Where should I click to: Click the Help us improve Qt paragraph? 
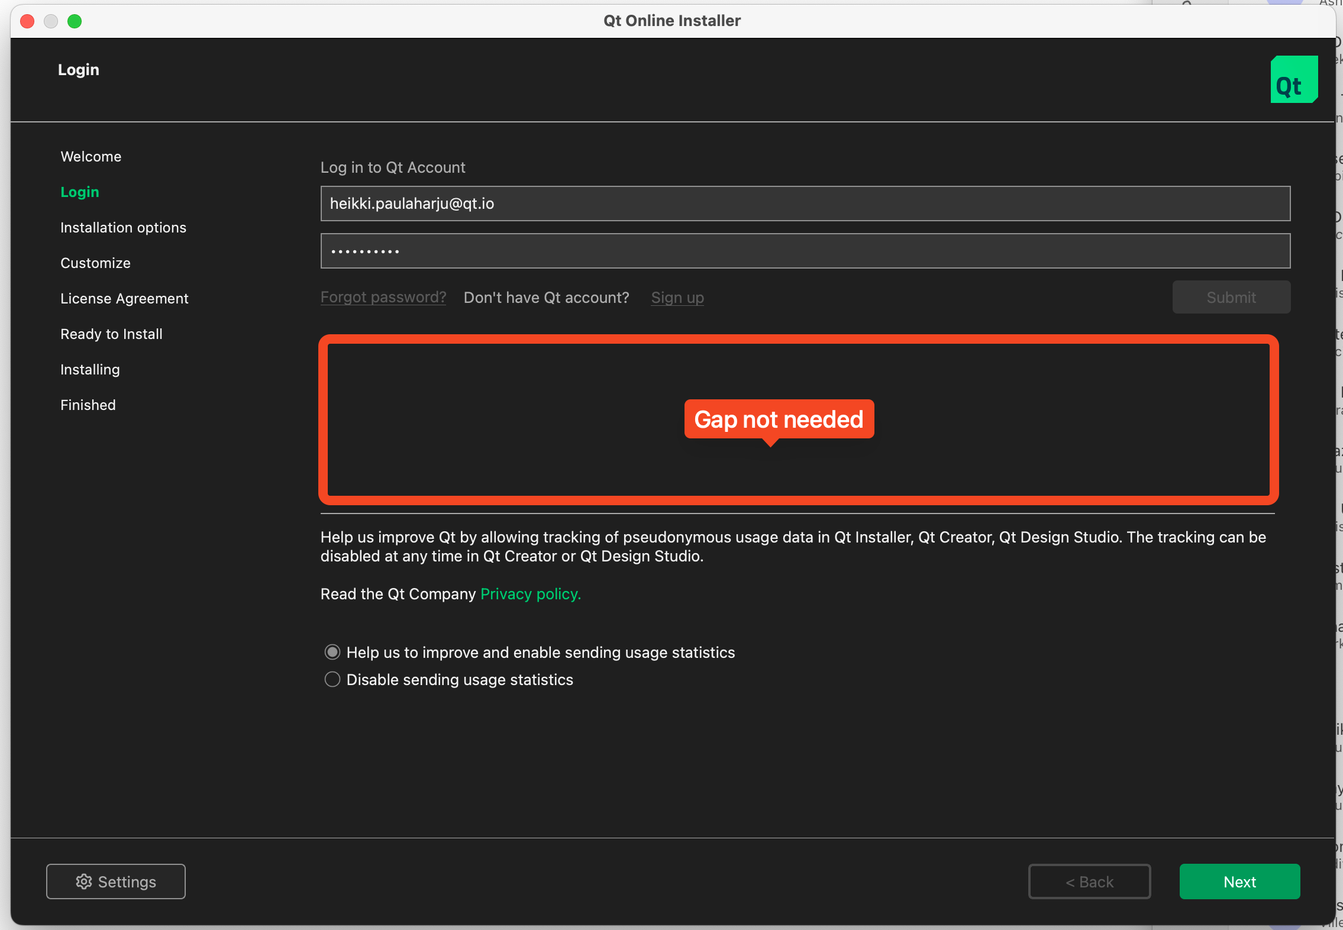coord(793,547)
